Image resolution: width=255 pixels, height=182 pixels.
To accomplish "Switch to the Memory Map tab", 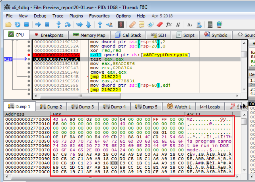I will (89, 35).
